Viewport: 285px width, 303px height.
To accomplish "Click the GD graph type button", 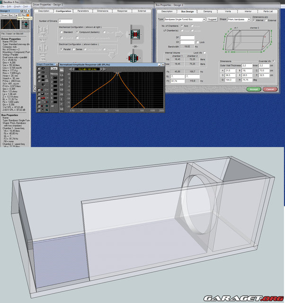I will pos(62,109).
